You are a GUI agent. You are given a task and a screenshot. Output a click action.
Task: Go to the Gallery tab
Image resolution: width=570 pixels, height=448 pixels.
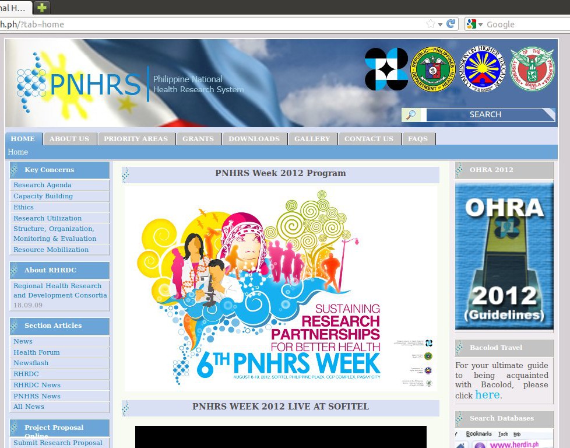pos(312,139)
